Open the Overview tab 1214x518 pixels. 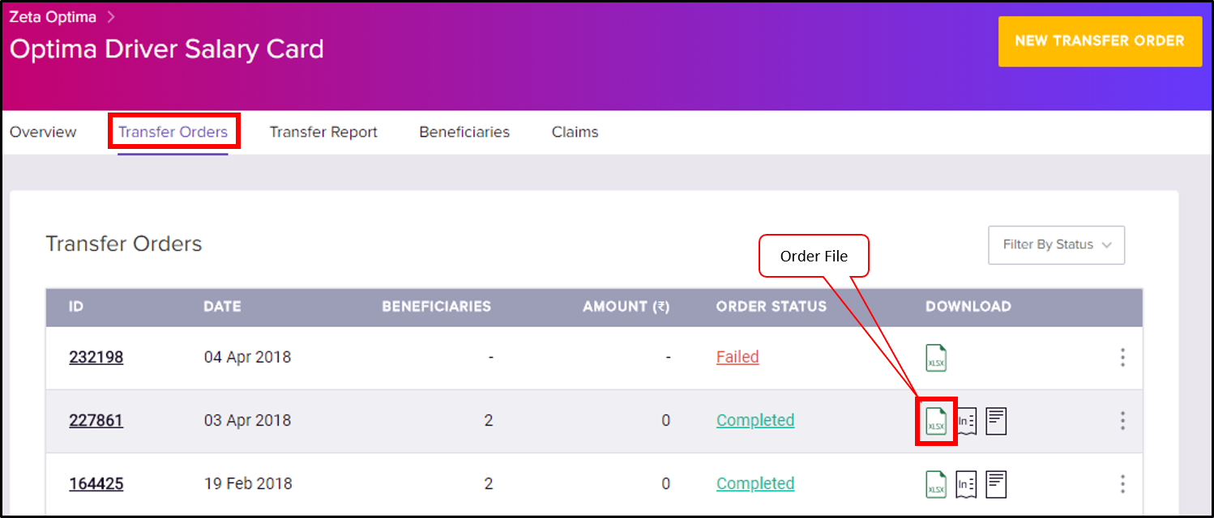point(43,132)
